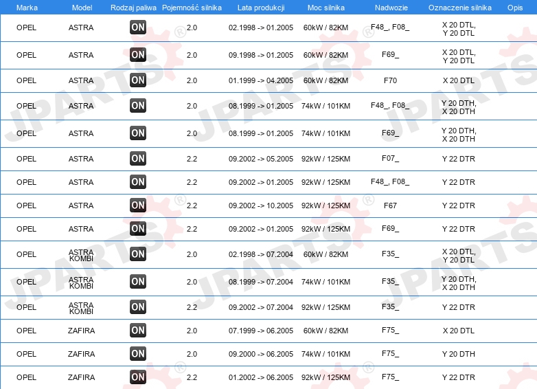Click F75_ in the Zafira 92kW / 125KM row
Screen dimensions: 537x389
391,377
